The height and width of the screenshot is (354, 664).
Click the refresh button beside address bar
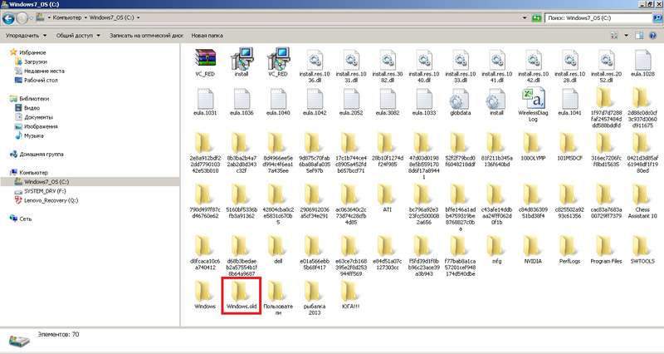pyautogui.click(x=536, y=17)
